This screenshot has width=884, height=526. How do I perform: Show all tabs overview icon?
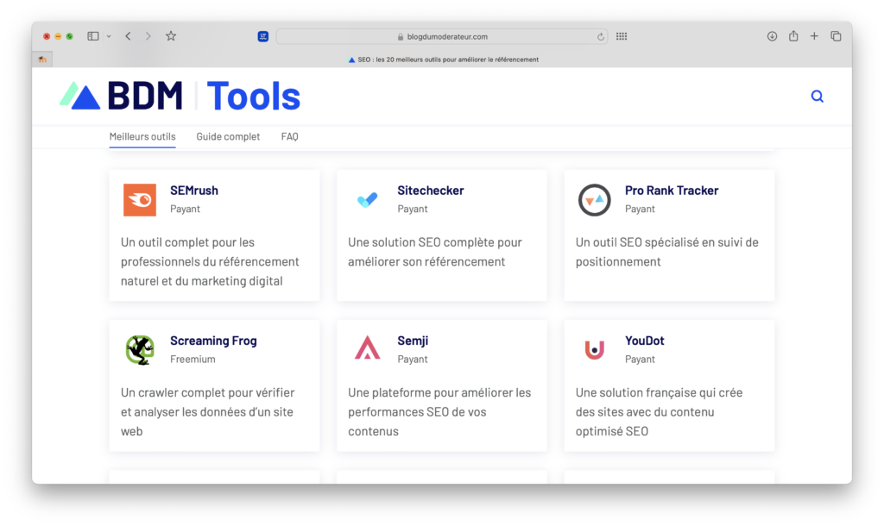(836, 36)
